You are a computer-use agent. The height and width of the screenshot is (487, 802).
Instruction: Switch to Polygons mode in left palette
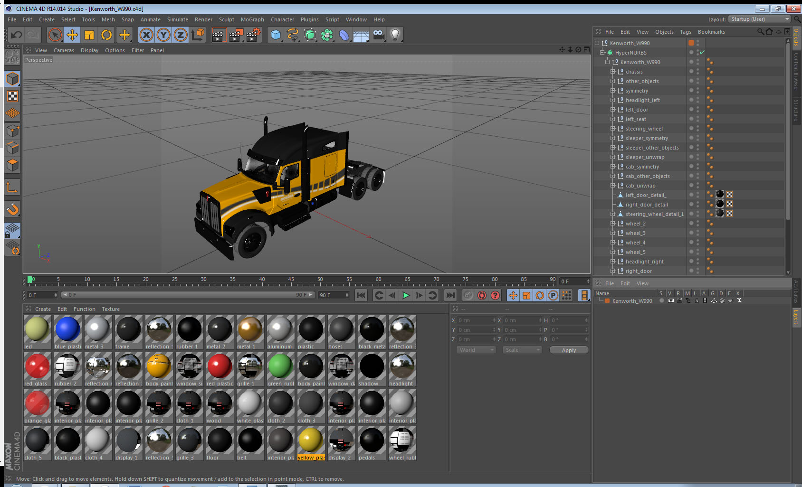(12, 165)
